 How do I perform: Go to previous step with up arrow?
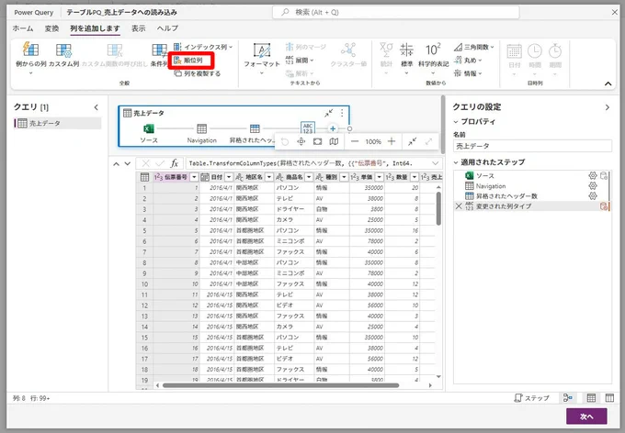(116, 163)
